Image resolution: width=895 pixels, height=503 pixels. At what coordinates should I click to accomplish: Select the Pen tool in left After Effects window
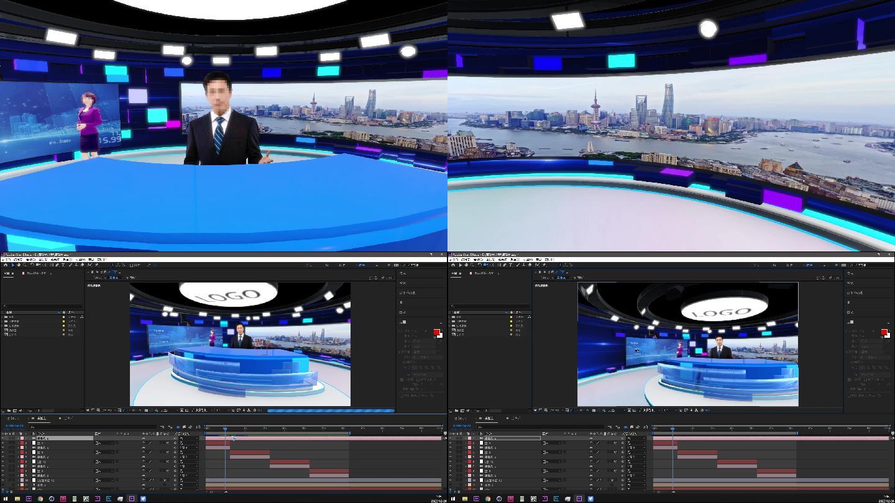point(57,265)
